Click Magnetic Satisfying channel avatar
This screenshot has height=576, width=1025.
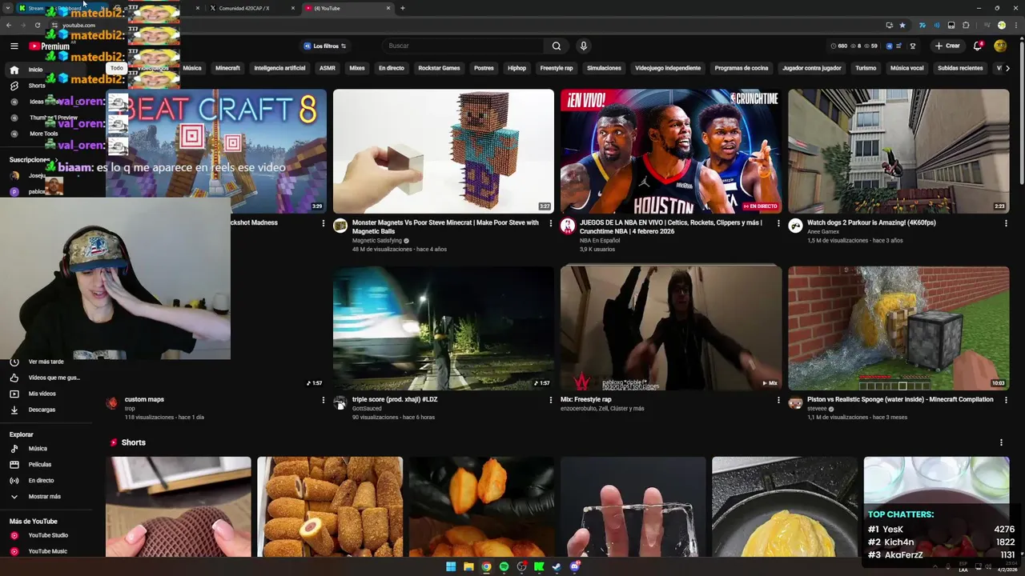click(x=340, y=226)
